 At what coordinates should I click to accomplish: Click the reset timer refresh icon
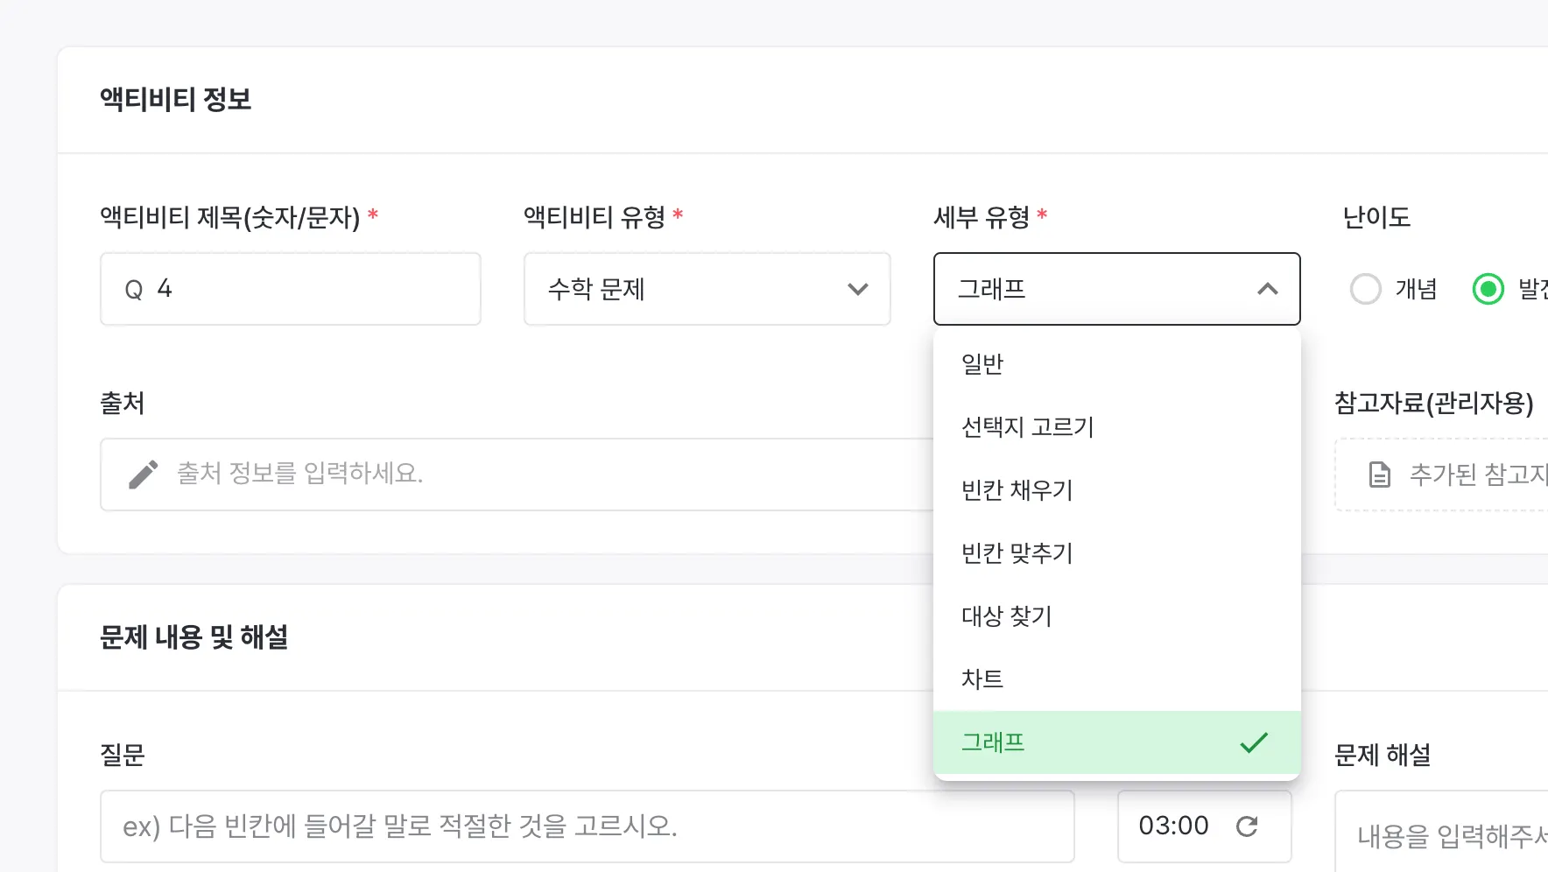[1247, 826]
